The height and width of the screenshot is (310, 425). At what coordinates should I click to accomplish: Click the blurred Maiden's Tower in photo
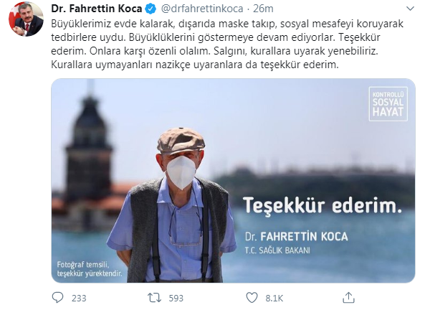pos(89,152)
